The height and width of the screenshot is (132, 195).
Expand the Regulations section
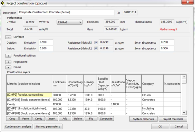pyautogui.click(x=8, y=62)
